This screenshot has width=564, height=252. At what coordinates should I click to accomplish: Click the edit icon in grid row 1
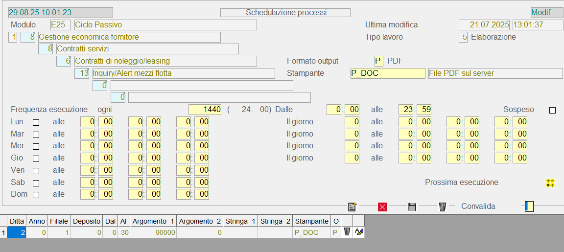pos(359,232)
